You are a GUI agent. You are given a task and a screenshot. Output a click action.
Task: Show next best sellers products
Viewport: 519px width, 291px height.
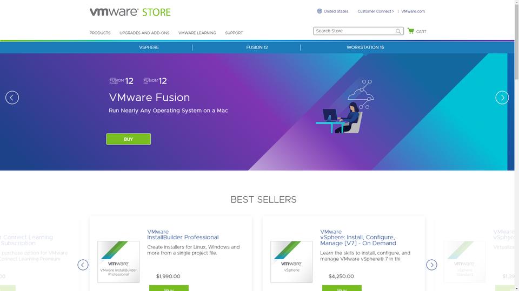click(x=431, y=265)
